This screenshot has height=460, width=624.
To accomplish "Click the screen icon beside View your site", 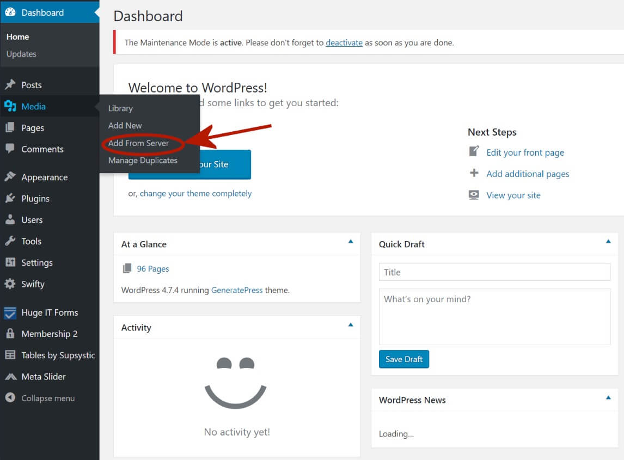I will coord(474,194).
